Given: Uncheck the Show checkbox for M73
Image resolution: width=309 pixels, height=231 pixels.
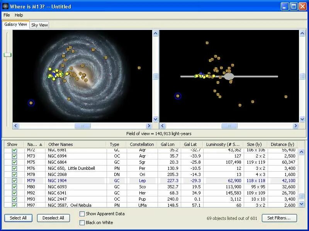Looking at the screenshot, I should 14,156.
